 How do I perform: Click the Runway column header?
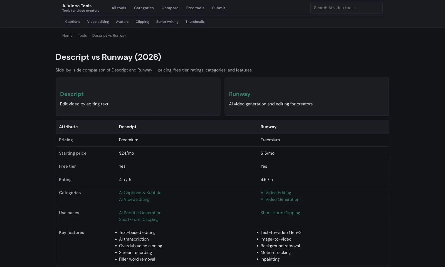(268, 127)
